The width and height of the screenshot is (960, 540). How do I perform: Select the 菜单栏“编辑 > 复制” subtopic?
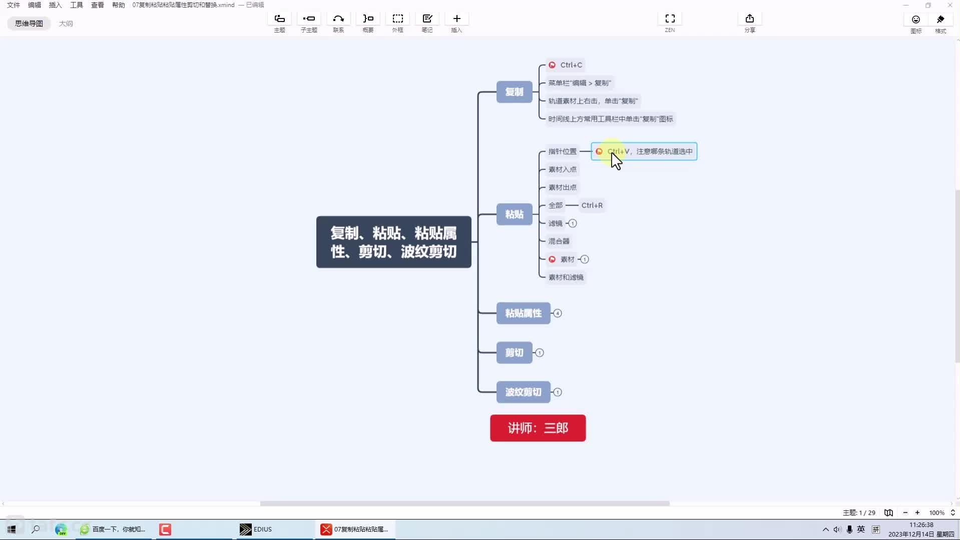[580, 83]
